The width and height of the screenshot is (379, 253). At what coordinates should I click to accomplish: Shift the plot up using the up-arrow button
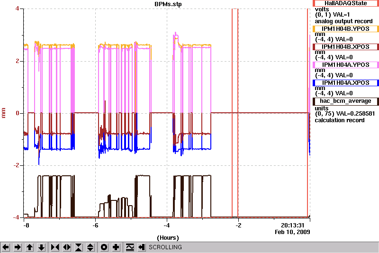[x=29, y=247]
